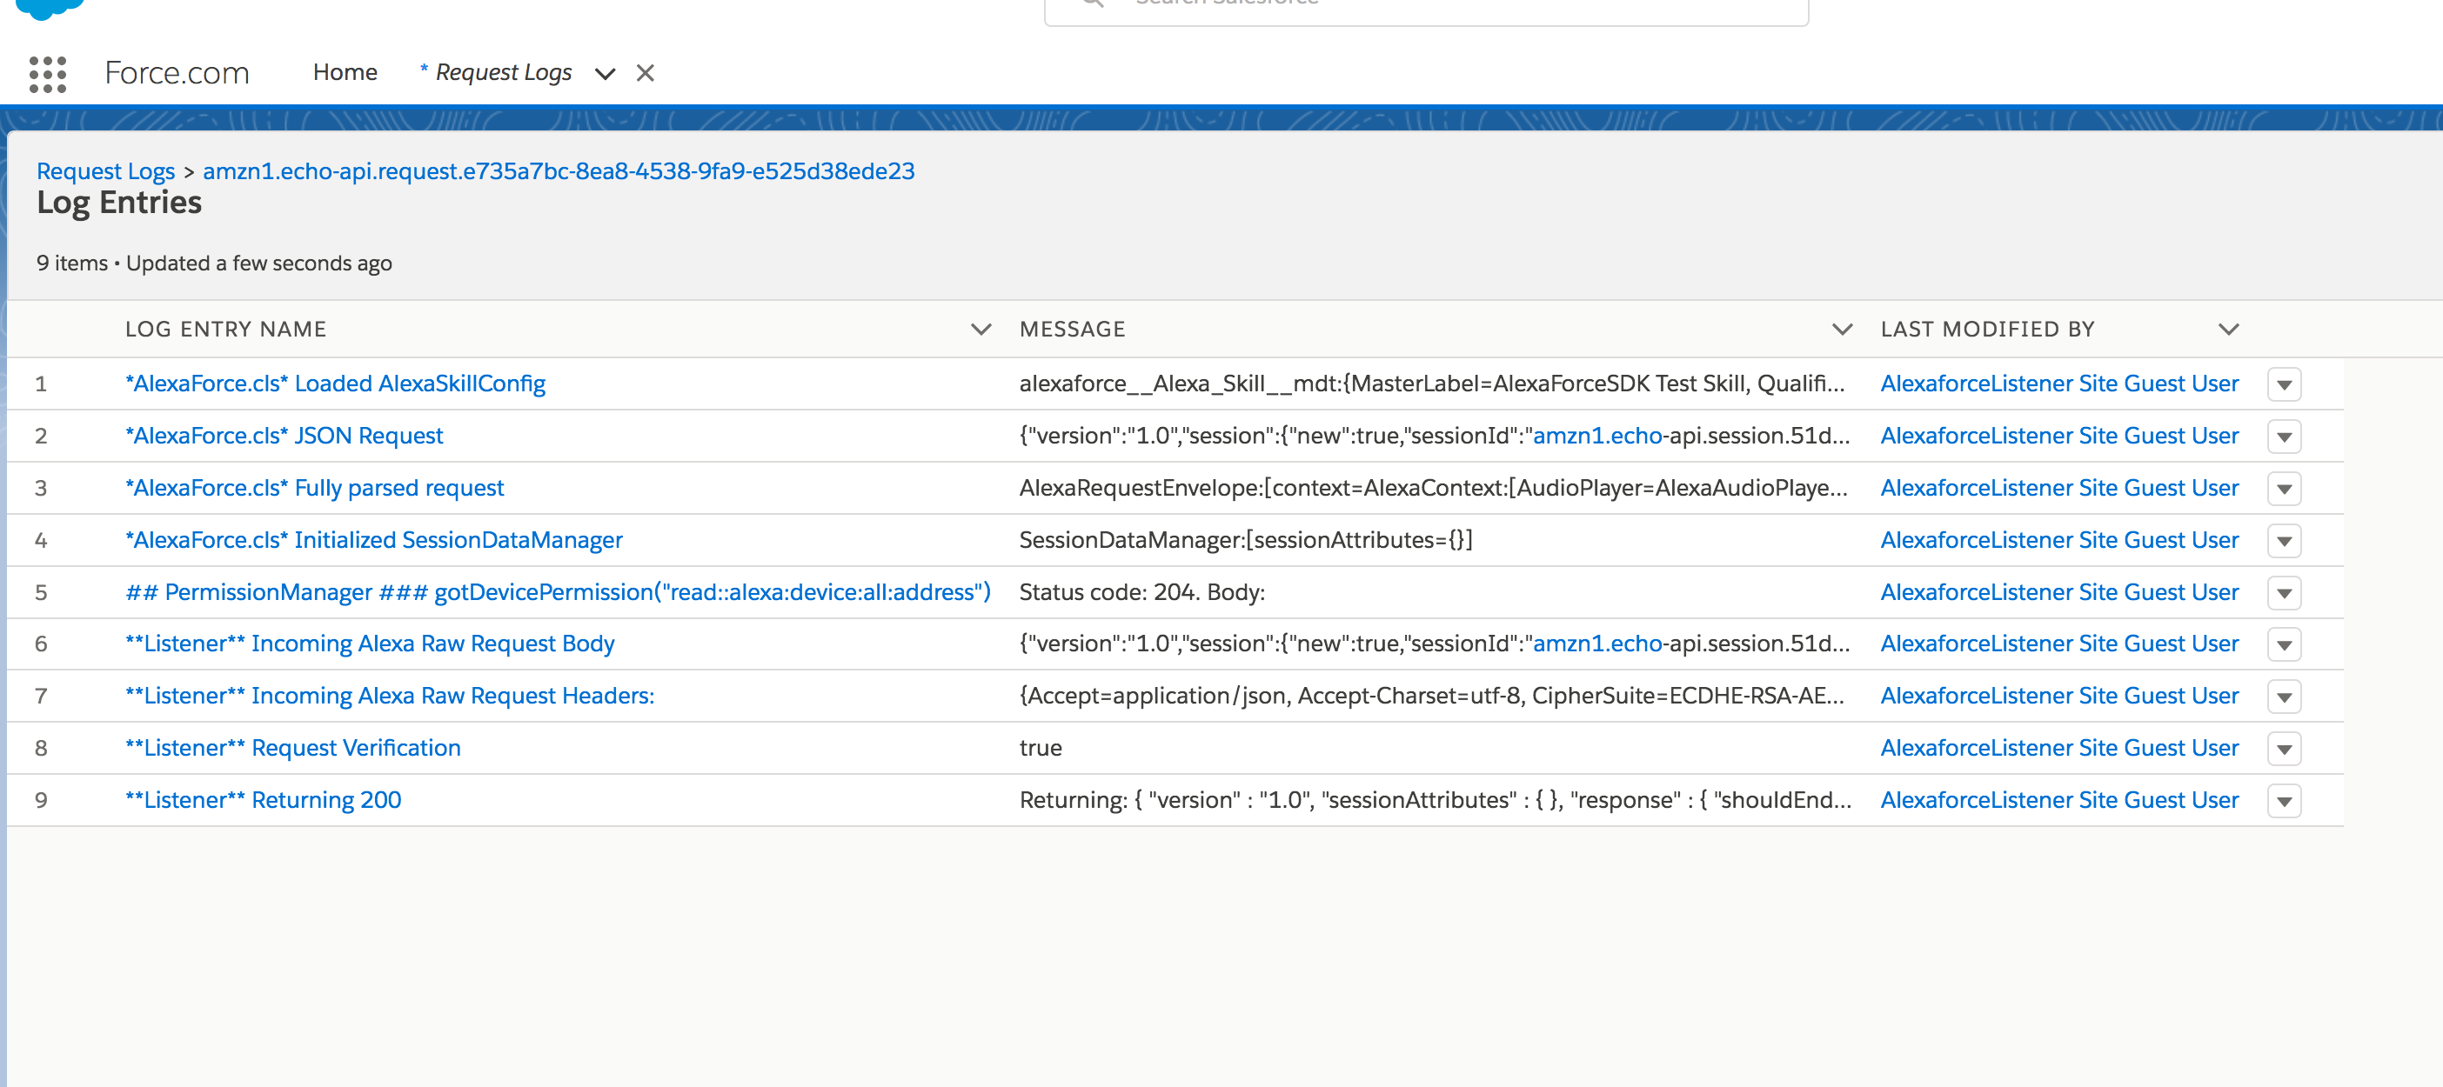Open Guest User link in Request Verification row
The height and width of the screenshot is (1087, 2443).
(2059, 747)
